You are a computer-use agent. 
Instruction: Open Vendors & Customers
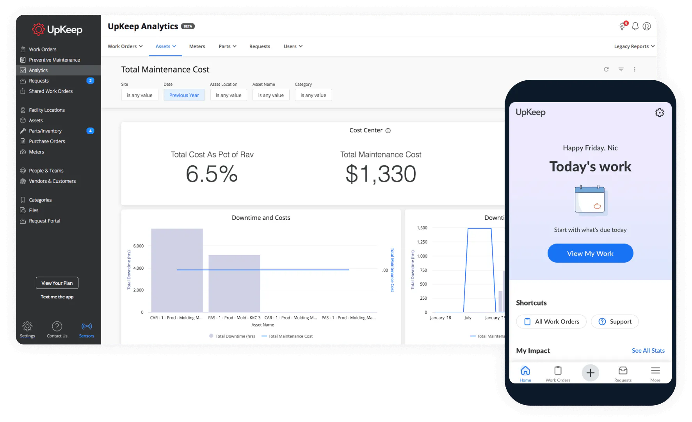pos(58,181)
